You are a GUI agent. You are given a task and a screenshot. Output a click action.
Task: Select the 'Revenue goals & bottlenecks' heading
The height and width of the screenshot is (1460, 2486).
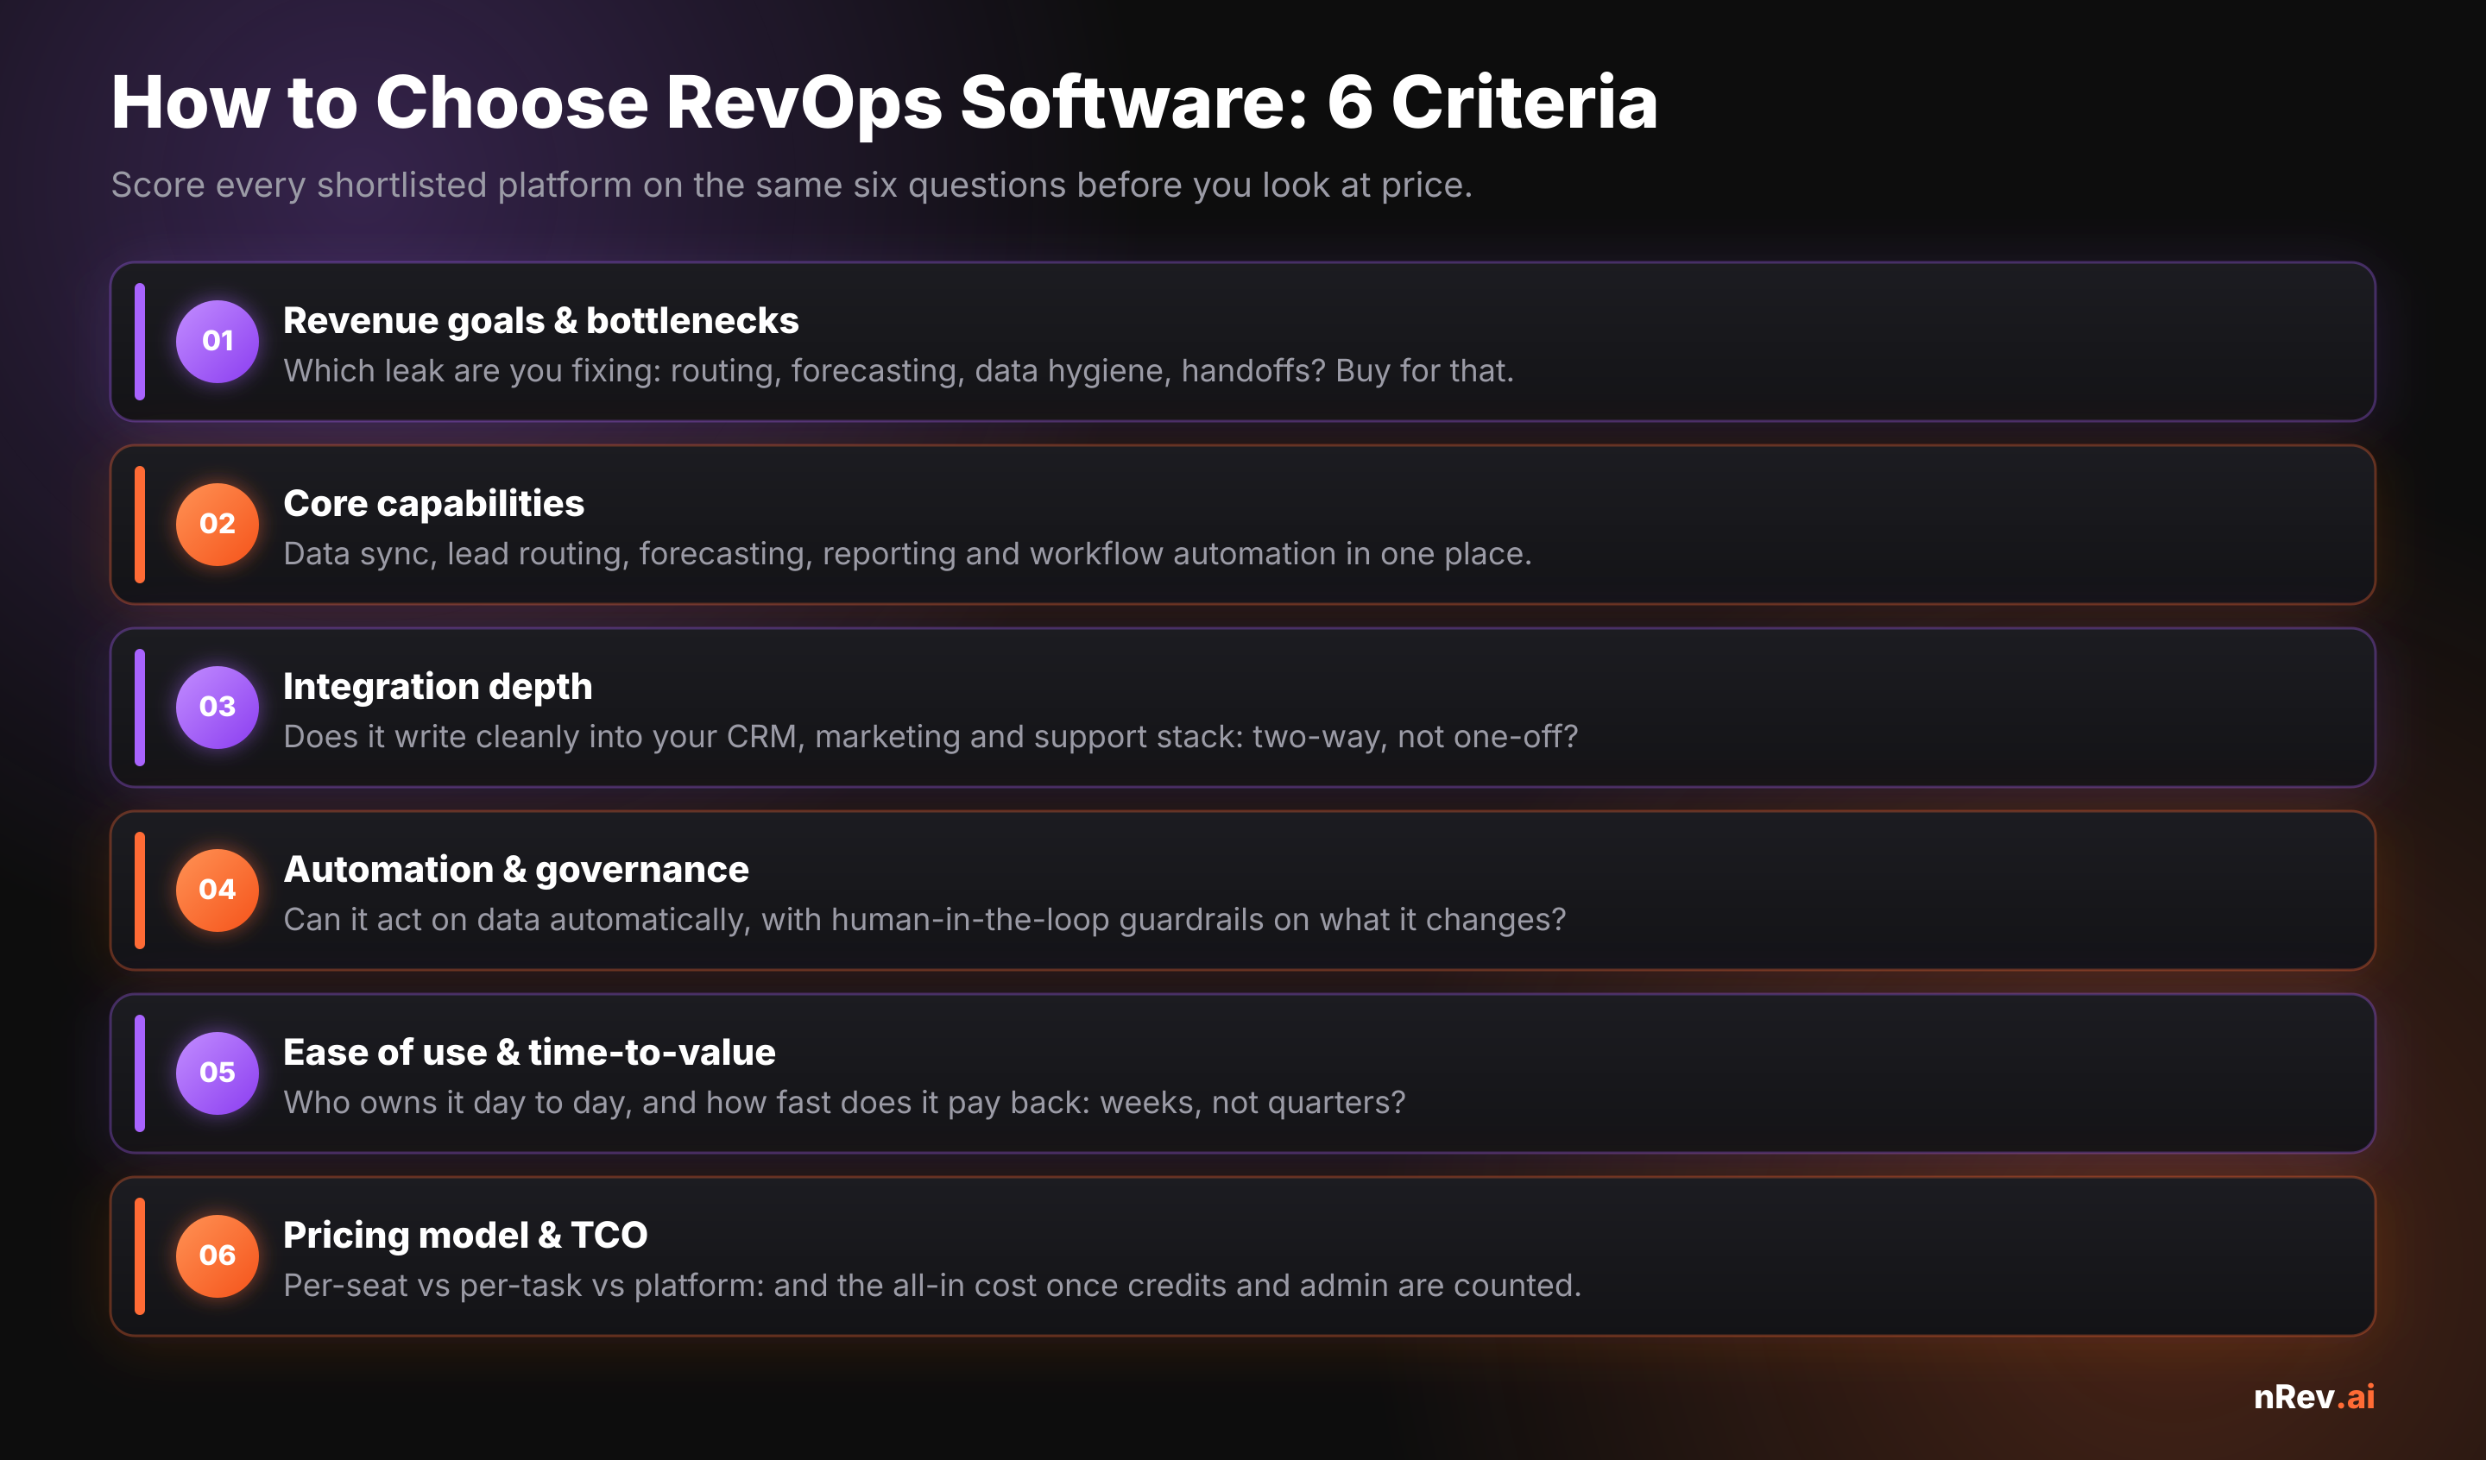coord(540,322)
